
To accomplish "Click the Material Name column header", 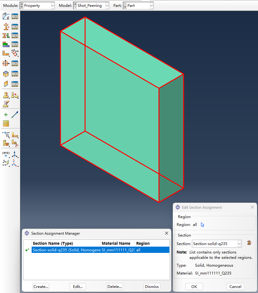I will pos(117,243).
